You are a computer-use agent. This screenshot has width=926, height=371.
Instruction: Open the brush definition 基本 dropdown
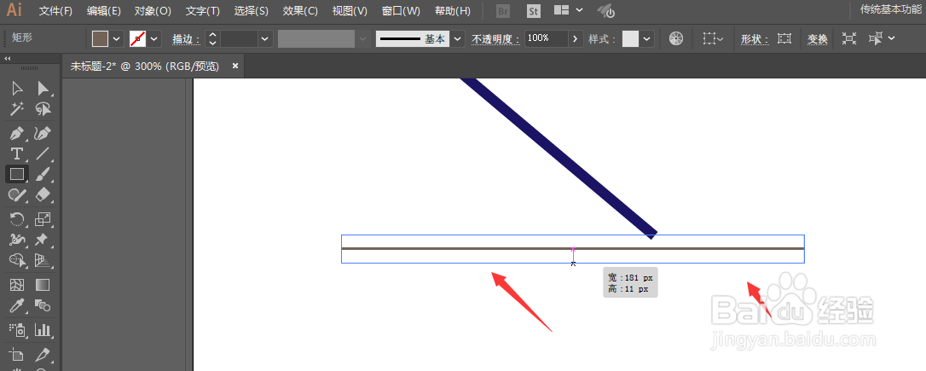pyautogui.click(x=458, y=39)
